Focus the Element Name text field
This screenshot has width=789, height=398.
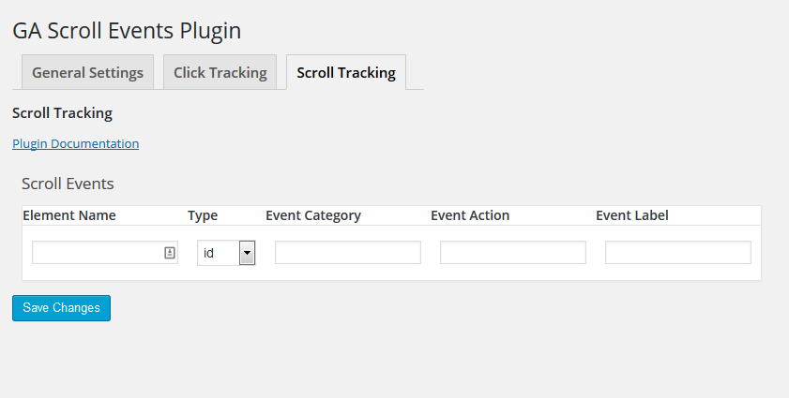point(105,252)
